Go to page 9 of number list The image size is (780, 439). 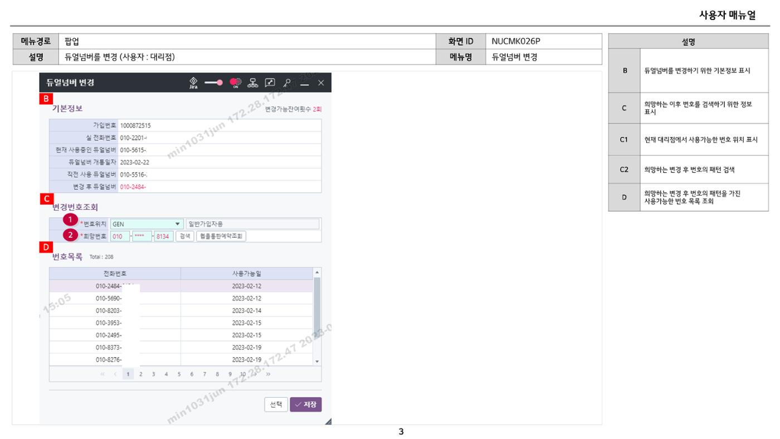coord(230,374)
